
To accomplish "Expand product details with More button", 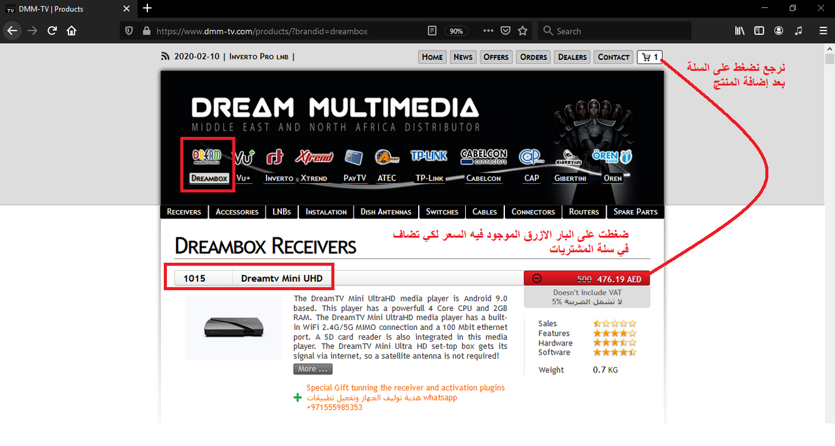I will [x=313, y=369].
